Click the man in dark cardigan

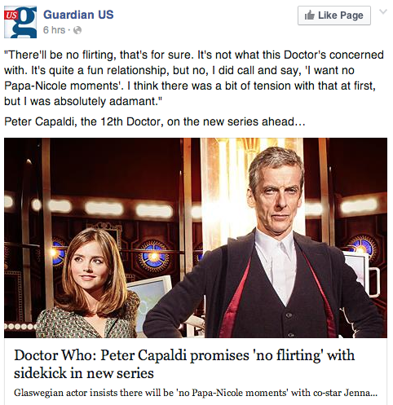(269, 244)
